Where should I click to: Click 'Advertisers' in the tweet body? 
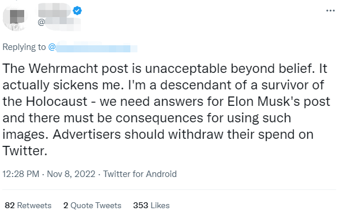click(x=87, y=134)
